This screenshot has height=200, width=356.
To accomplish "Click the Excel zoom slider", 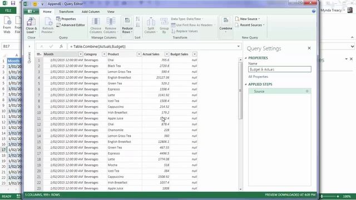I will 322,196.
